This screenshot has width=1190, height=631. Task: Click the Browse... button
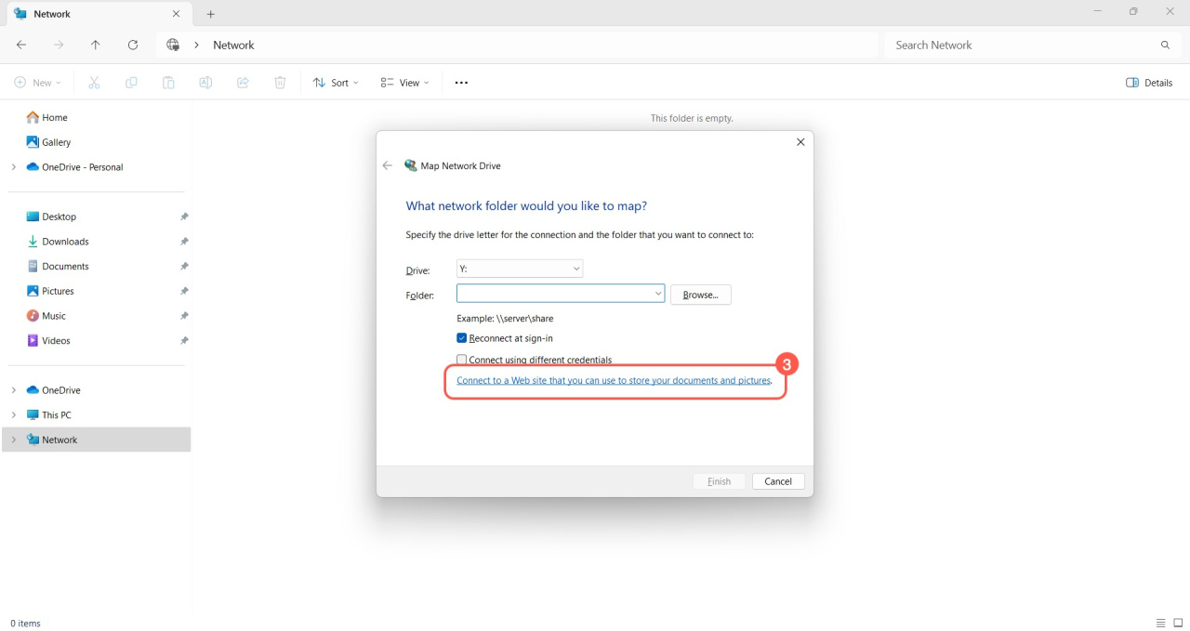700,295
